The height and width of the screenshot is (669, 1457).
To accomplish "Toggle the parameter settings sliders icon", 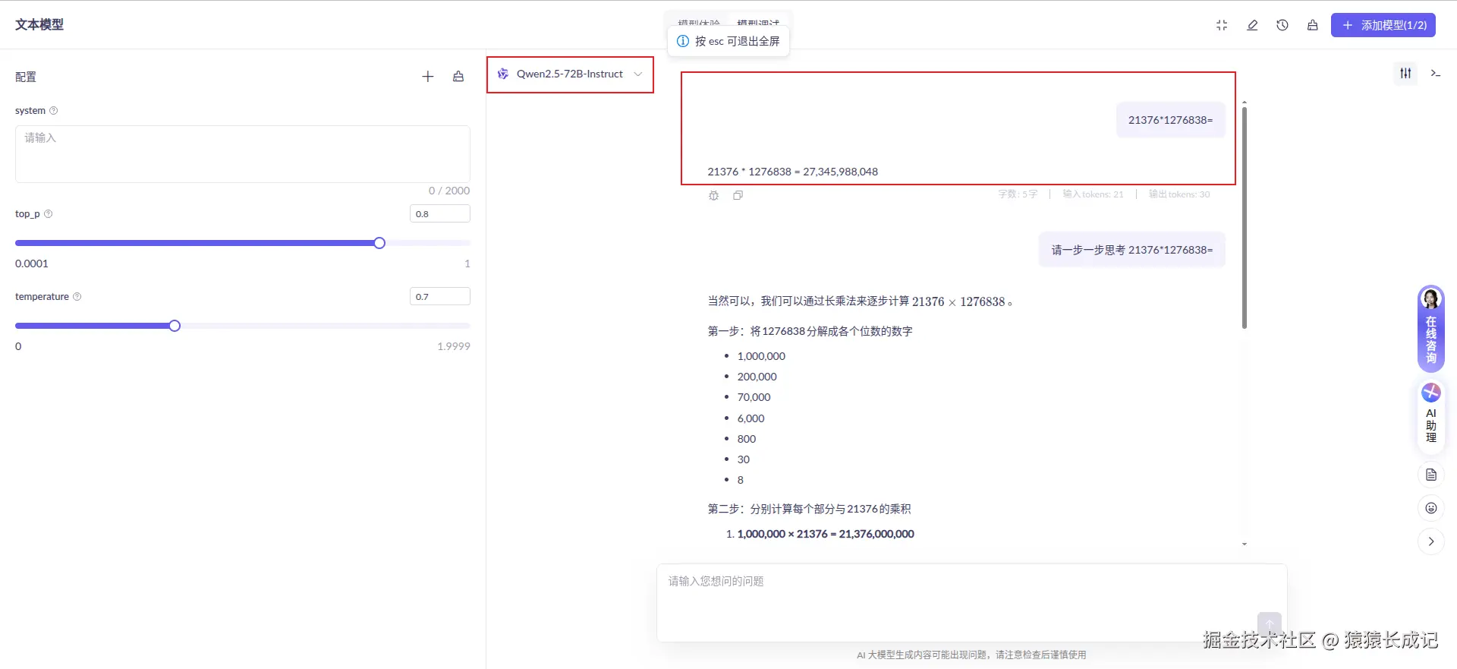I will pos(1405,74).
